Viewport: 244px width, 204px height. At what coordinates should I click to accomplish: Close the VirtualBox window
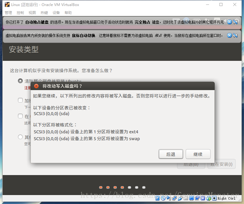234,5
